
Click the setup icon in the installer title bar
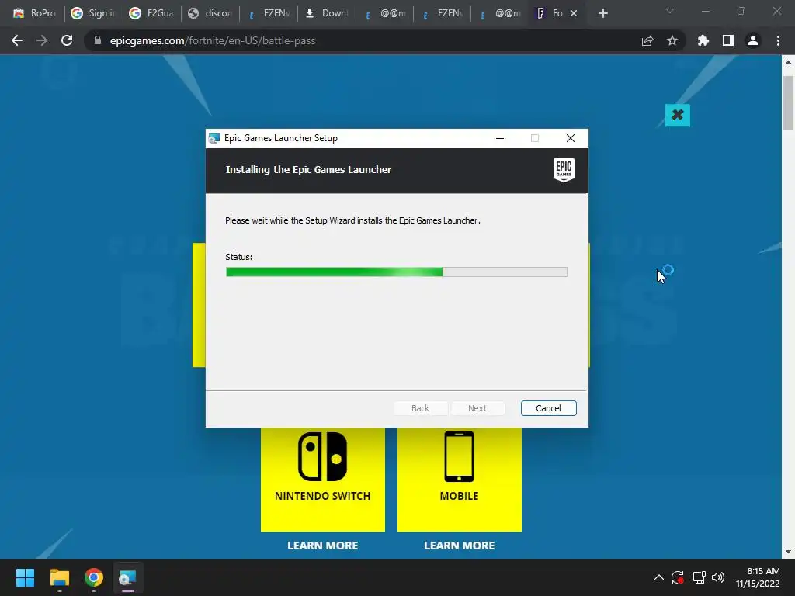[x=214, y=138]
